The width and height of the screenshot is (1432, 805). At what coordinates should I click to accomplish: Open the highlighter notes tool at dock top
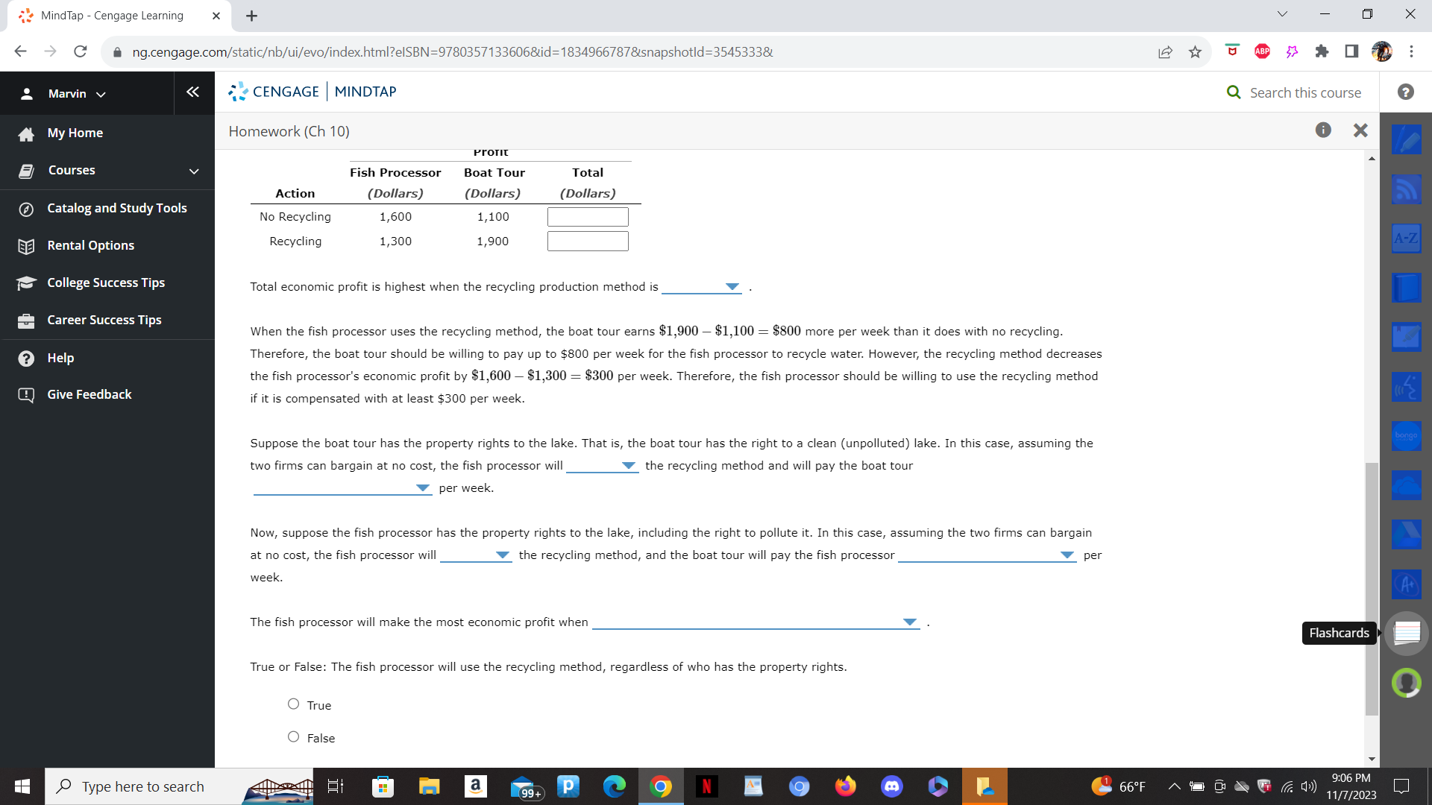coord(1407,140)
